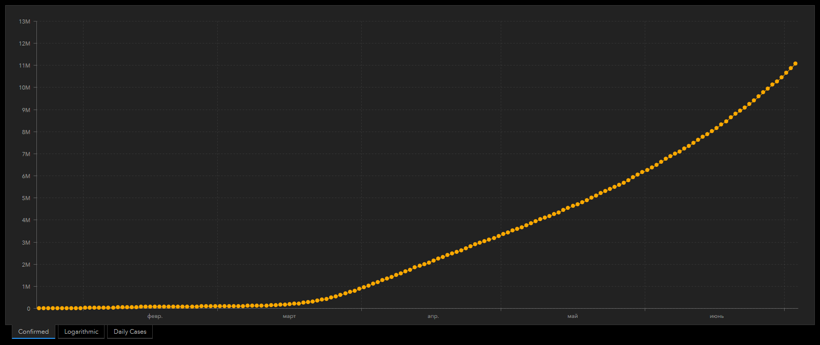Click the 10M y-axis label
Image resolution: width=820 pixels, height=345 pixels.
click(x=25, y=88)
